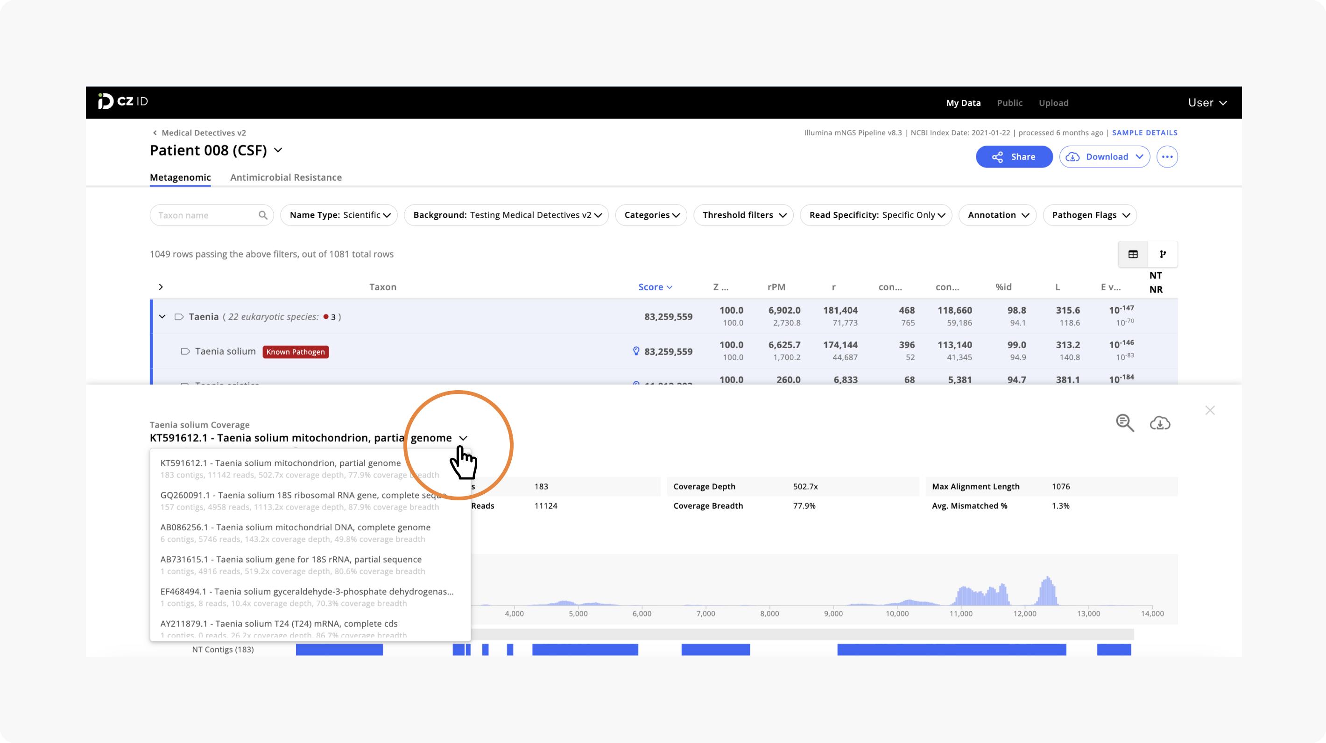Click the Taenia solium taxon name

[x=225, y=351]
